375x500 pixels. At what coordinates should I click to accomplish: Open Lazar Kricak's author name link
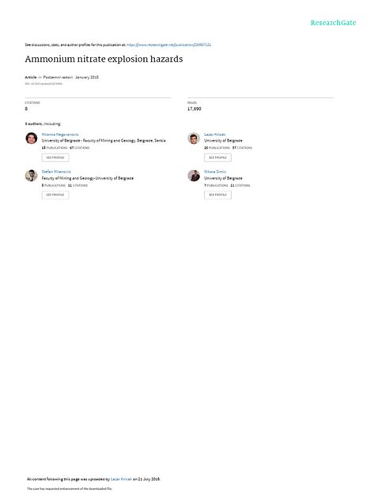(214, 134)
